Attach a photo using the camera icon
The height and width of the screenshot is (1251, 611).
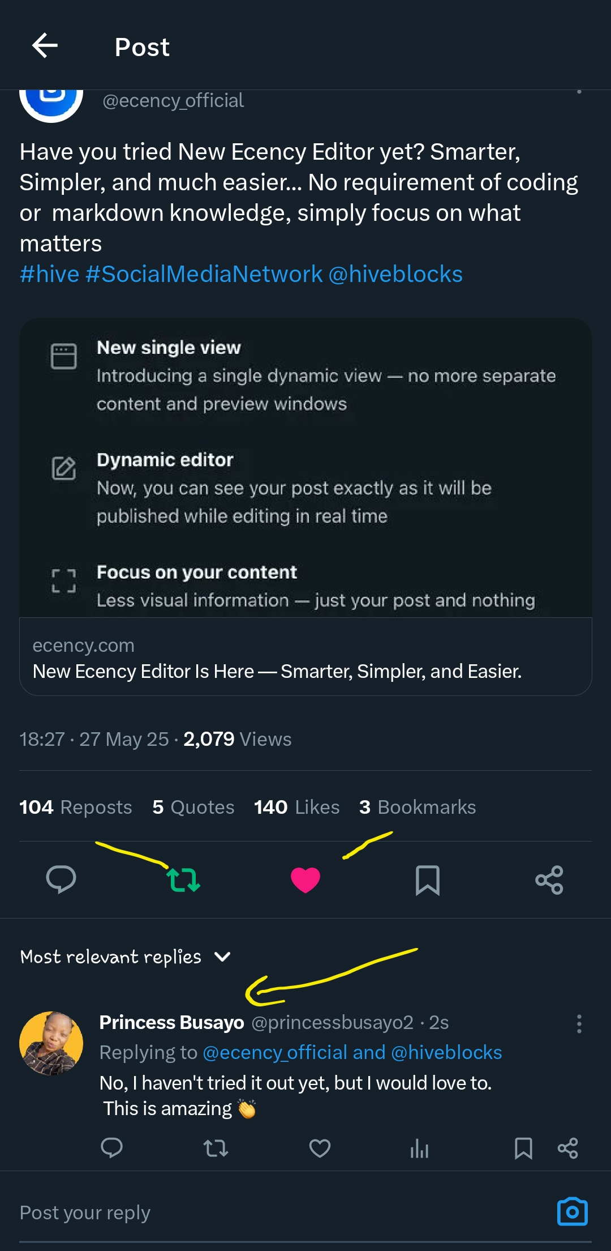click(x=573, y=1212)
